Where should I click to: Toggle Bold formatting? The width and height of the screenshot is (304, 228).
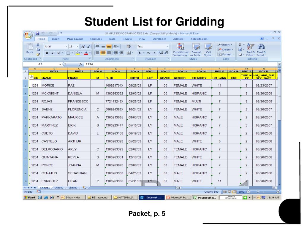(47, 53)
